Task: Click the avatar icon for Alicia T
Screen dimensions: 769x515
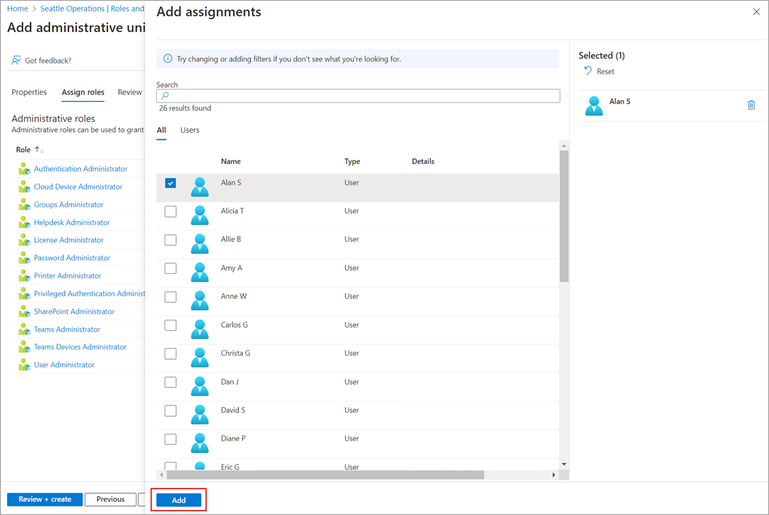Action: tap(200, 215)
